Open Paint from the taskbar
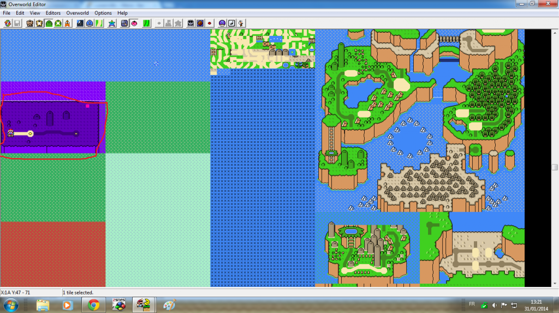559x313 pixels. point(169,305)
